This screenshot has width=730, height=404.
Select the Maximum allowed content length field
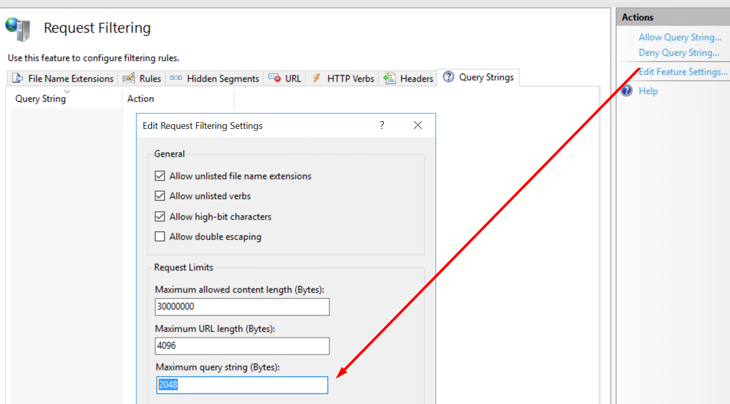[242, 307]
